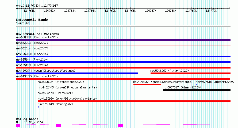238x128 pixels.
Task: Click the nsv1051396 (Coe2014) label
Action: [32, 65]
